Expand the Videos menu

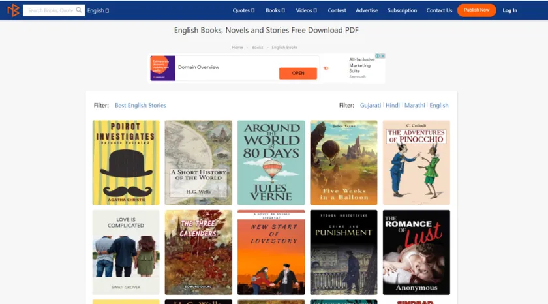306,10
